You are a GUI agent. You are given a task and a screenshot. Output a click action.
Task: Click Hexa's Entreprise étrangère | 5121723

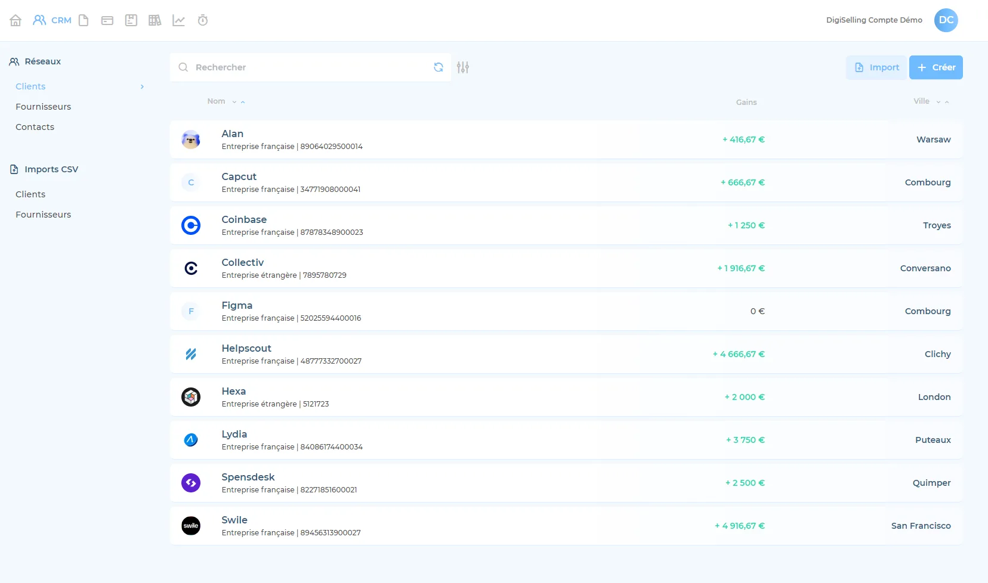(275, 404)
